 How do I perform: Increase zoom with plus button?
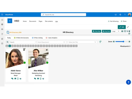(129, 41)
